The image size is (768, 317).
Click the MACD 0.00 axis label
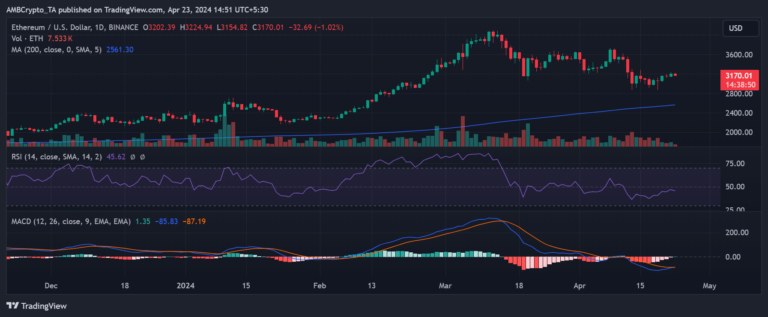(x=733, y=257)
